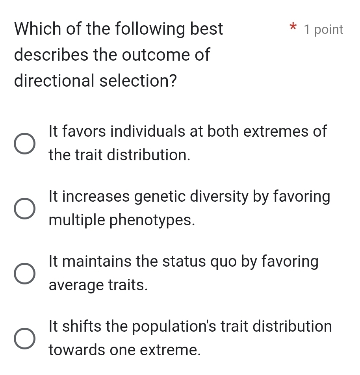Viewport: 360px width, 375px height.
Task: Click the "1 point" label
Action: [x=323, y=29]
